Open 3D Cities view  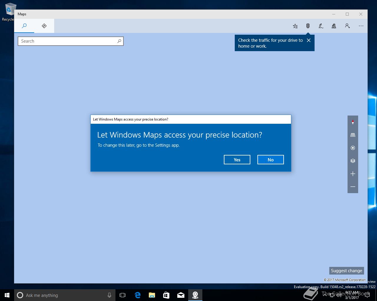334,26
